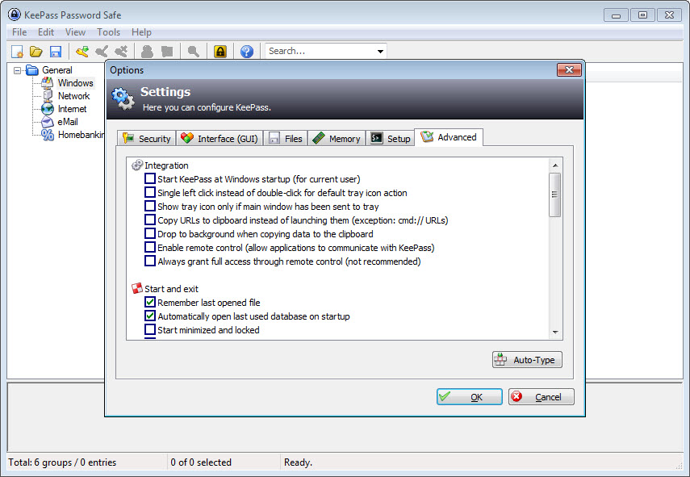This screenshot has width=690, height=477.
Task: Click the Find magnifier toolbar icon
Action: (194, 52)
